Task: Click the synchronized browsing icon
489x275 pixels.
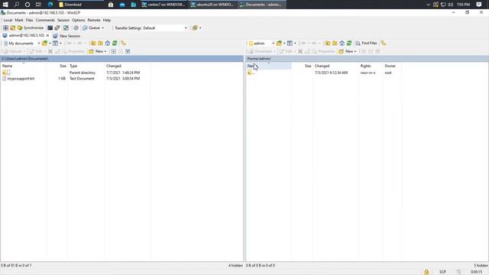Action: pos(66,27)
